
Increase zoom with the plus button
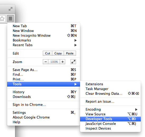pyautogui.click(x=63, y=62)
